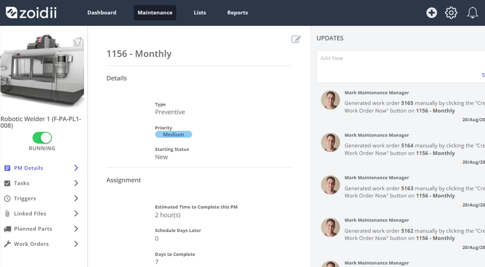
Task: Expand PM Details chevron
Action: tap(76, 168)
